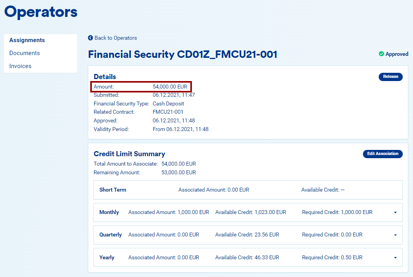Click the Operators page heading

[41, 12]
